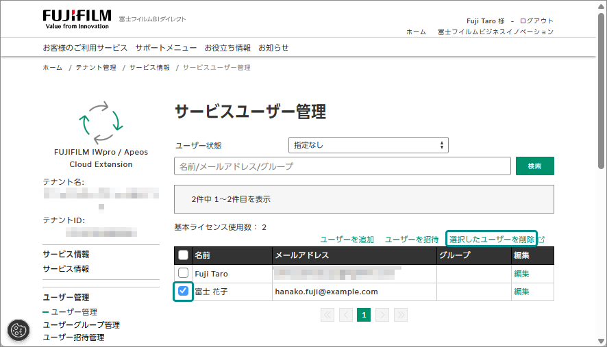This screenshot has height=347, width=607.
Task: Click the IWpro circular arrows service icon
Action: 101,123
